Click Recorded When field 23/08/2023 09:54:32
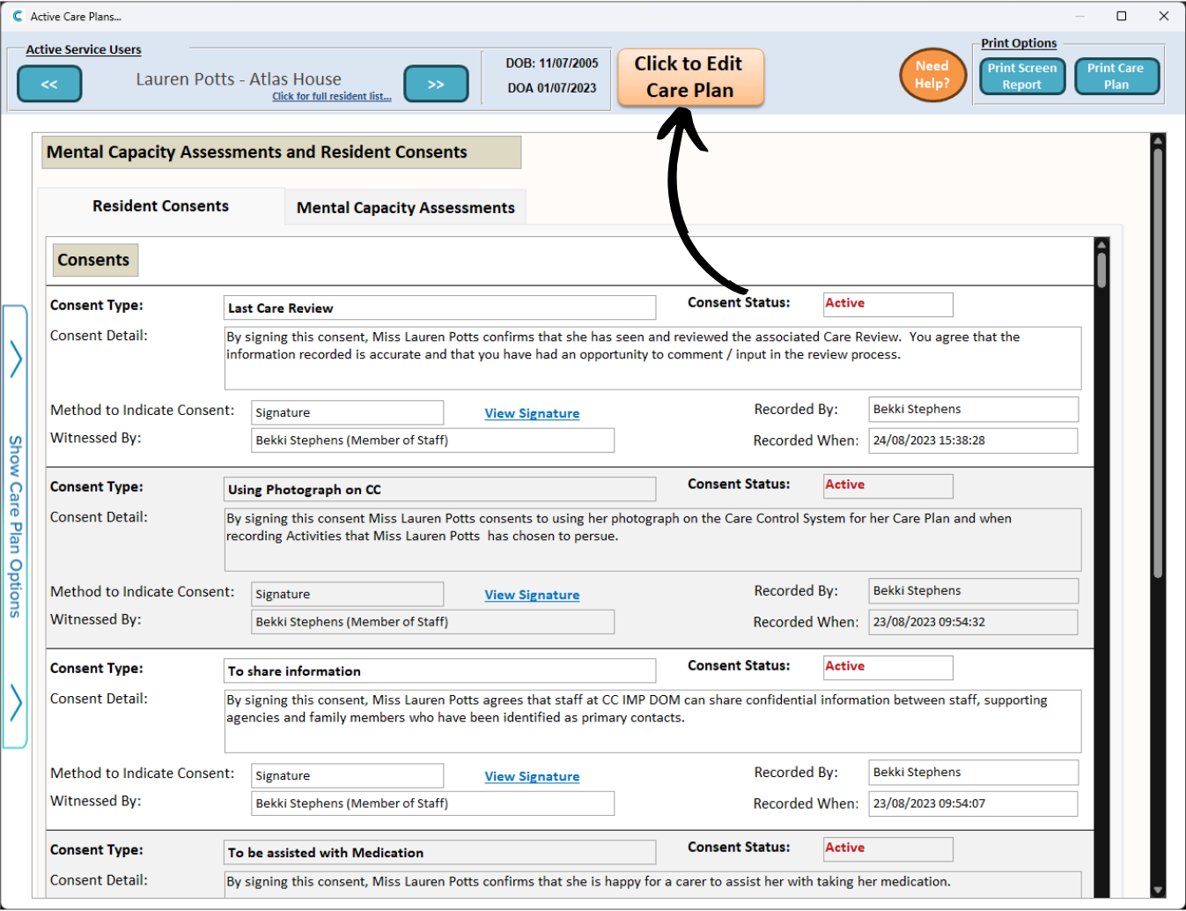The width and height of the screenshot is (1186, 911). (x=973, y=622)
